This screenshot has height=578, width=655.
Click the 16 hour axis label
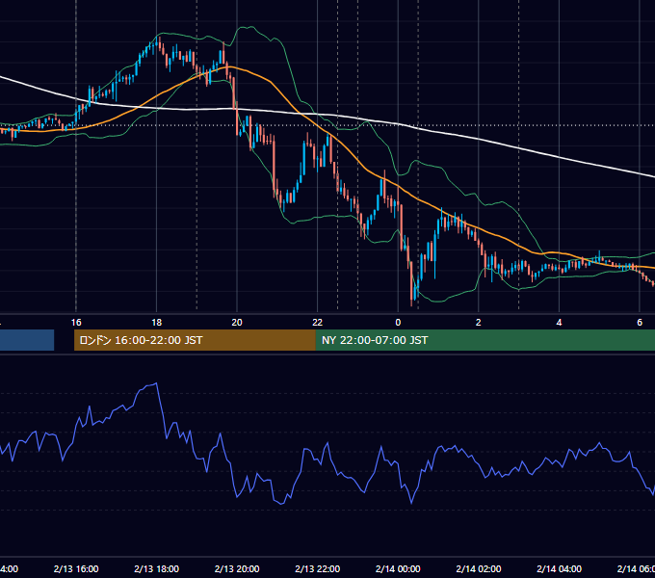point(76,322)
